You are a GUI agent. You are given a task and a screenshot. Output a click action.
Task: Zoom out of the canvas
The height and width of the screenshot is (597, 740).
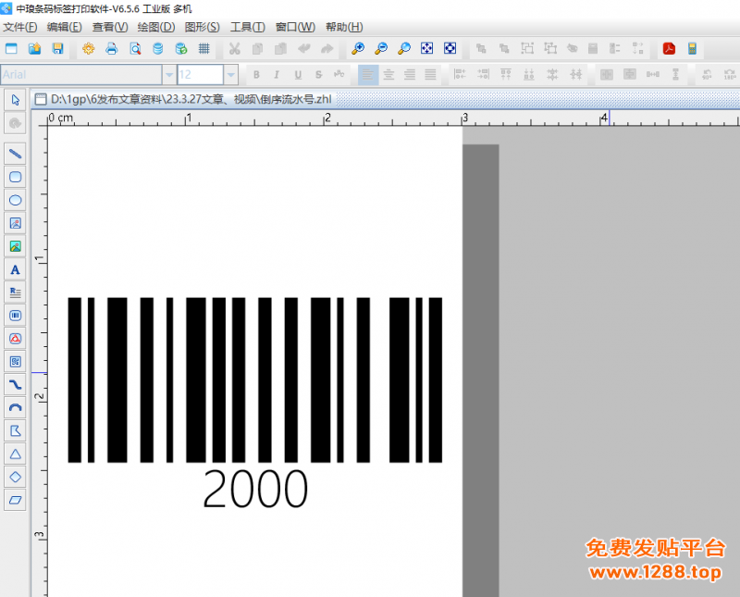381,48
